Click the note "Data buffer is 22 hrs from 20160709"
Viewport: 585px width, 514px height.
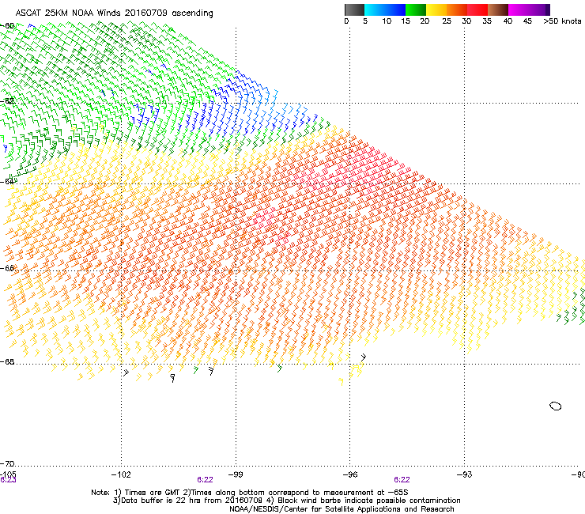(x=187, y=501)
